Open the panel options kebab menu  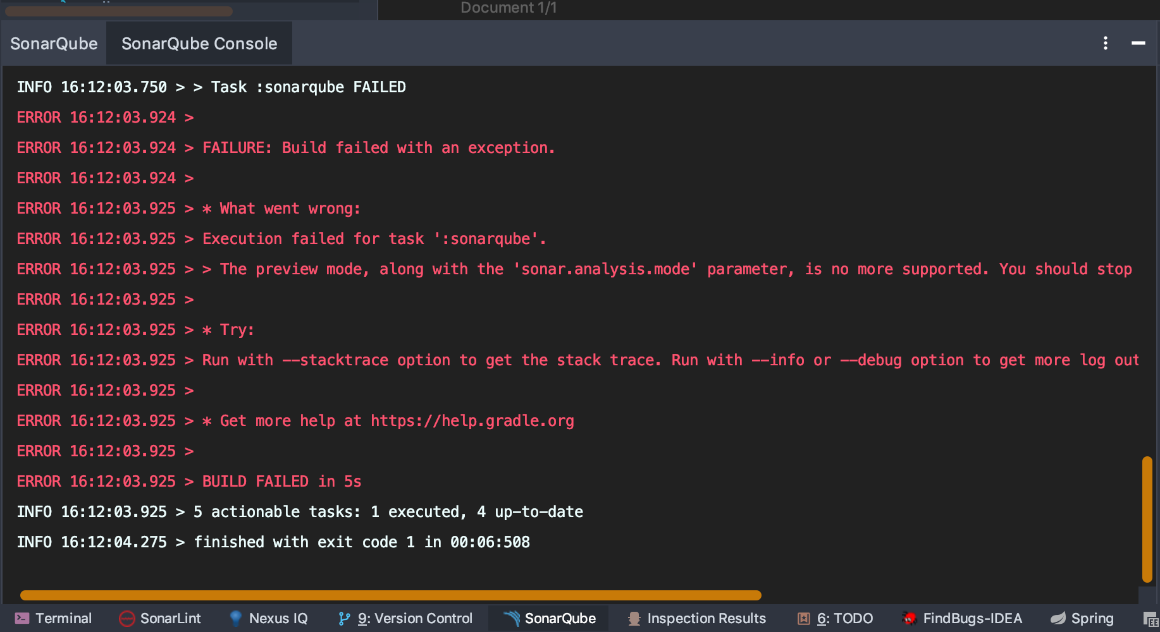point(1106,43)
